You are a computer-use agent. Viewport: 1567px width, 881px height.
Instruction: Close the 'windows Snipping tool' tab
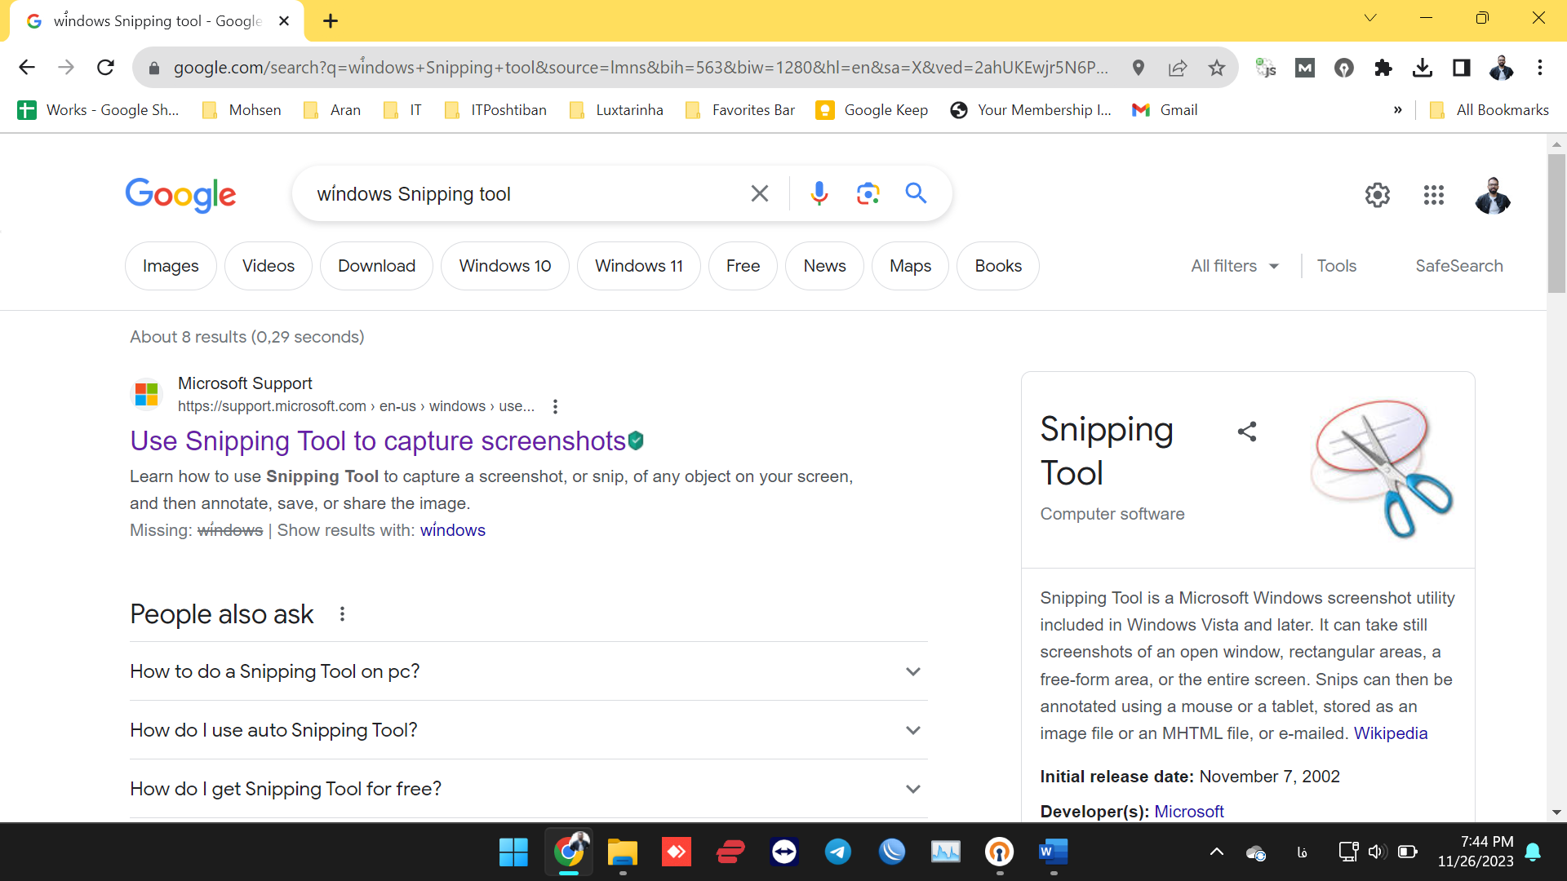pos(284,21)
